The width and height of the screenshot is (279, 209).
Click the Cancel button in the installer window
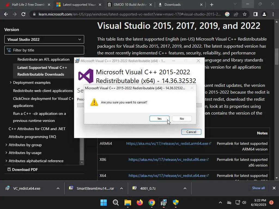[x=191, y=132]
